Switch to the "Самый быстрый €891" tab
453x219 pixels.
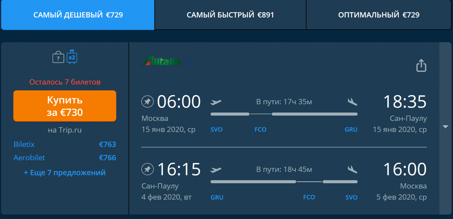(x=230, y=15)
